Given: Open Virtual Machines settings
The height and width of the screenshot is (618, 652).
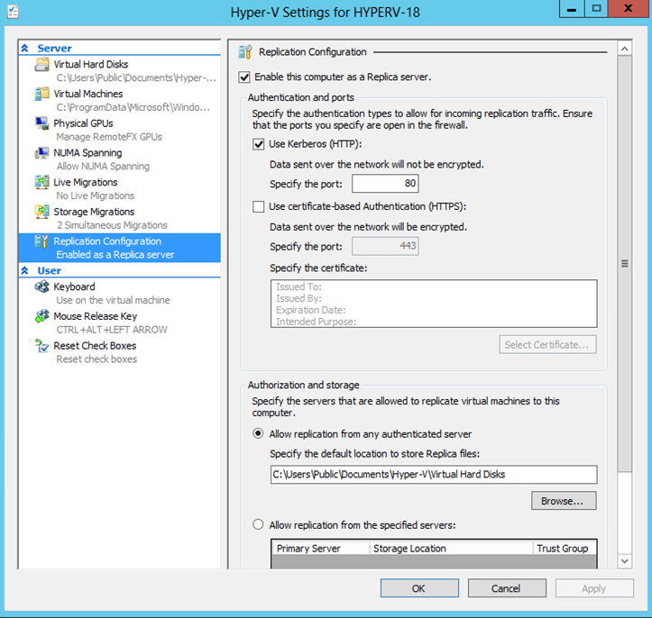Looking at the screenshot, I should [x=88, y=94].
